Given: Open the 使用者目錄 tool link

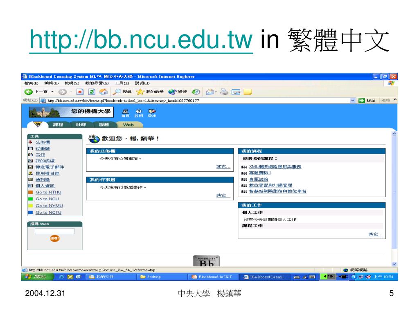Looking at the screenshot, I should pos(47,173).
